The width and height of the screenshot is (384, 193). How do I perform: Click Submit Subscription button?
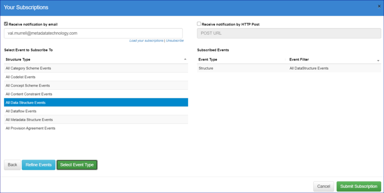click(x=359, y=186)
